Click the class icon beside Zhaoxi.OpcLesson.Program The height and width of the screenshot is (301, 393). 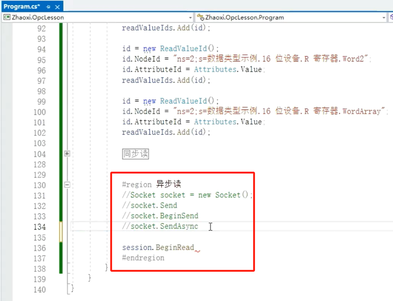pos(200,17)
